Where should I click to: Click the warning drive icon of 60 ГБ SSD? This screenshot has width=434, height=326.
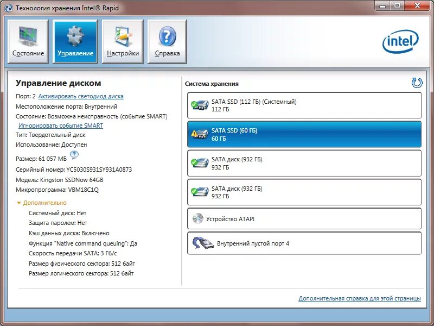click(x=200, y=134)
